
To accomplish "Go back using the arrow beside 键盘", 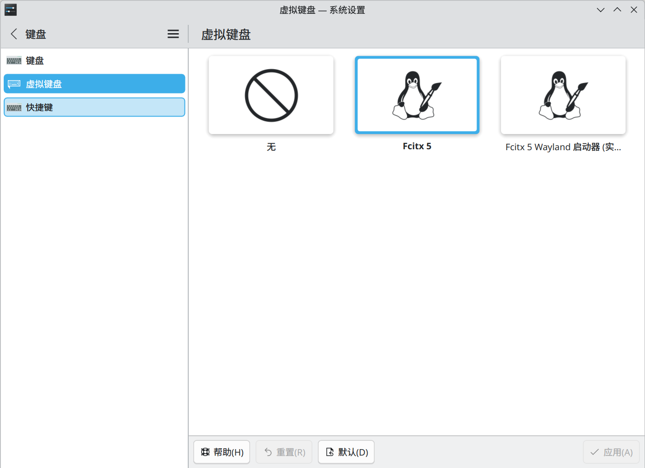I will (x=14, y=34).
